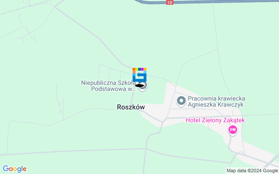279x174 pixels.
Task: Click the yellow-green square on the marker's top edge
Action: pos(136,69)
